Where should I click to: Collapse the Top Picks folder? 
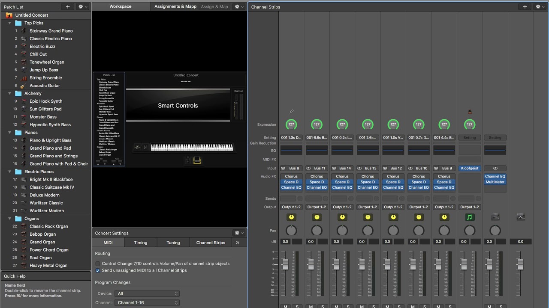pos(9,23)
